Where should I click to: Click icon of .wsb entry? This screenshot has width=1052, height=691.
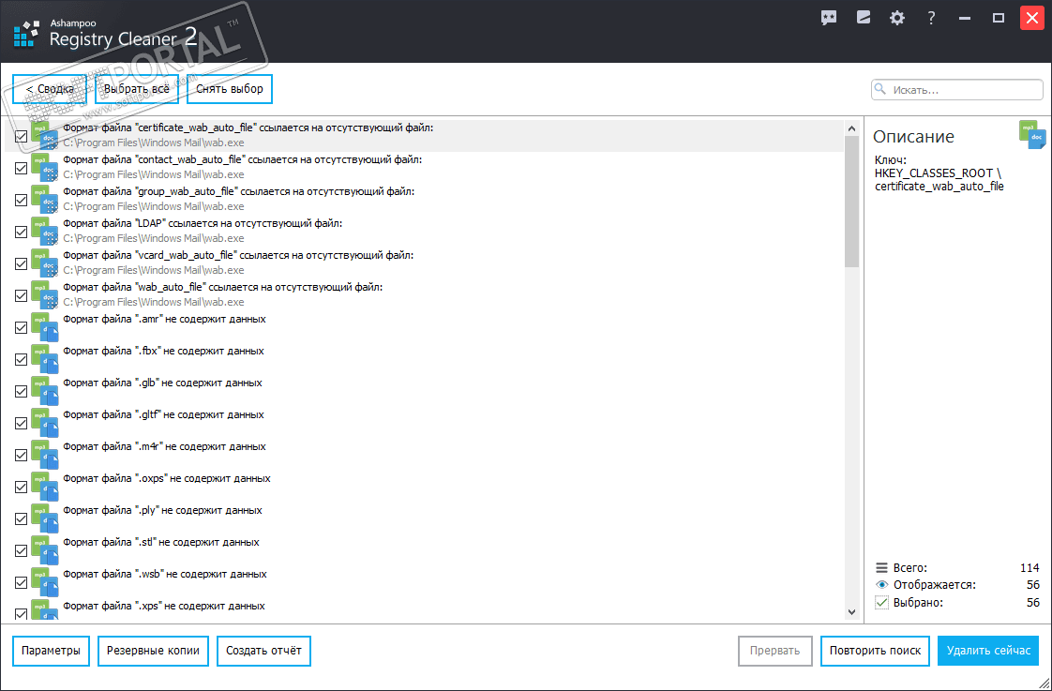tap(45, 581)
